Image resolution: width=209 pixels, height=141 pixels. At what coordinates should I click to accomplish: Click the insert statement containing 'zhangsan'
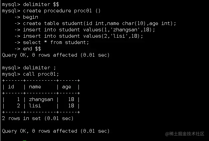[x=89, y=30]
